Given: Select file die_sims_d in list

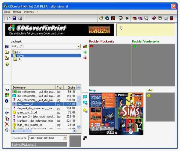Looking at the screenshot, I should point(44,104).
